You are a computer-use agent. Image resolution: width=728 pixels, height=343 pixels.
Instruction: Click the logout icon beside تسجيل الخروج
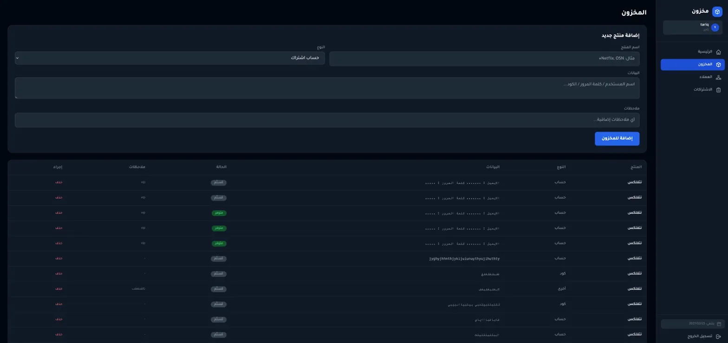(718, 336)
